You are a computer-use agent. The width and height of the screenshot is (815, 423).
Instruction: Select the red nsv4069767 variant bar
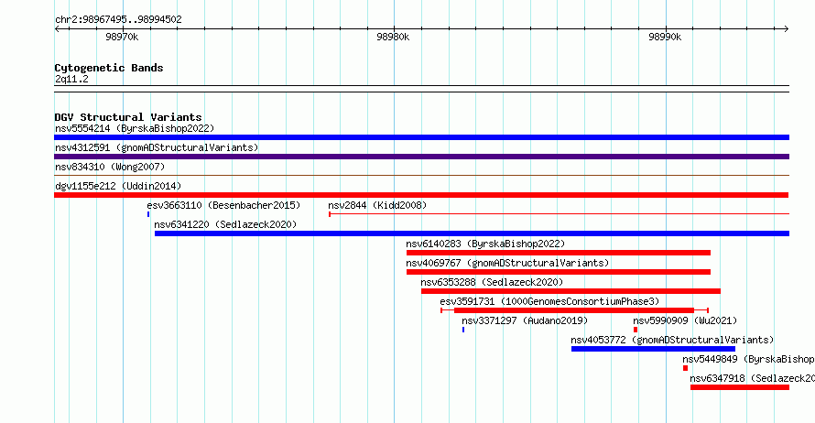click(559, 272)
